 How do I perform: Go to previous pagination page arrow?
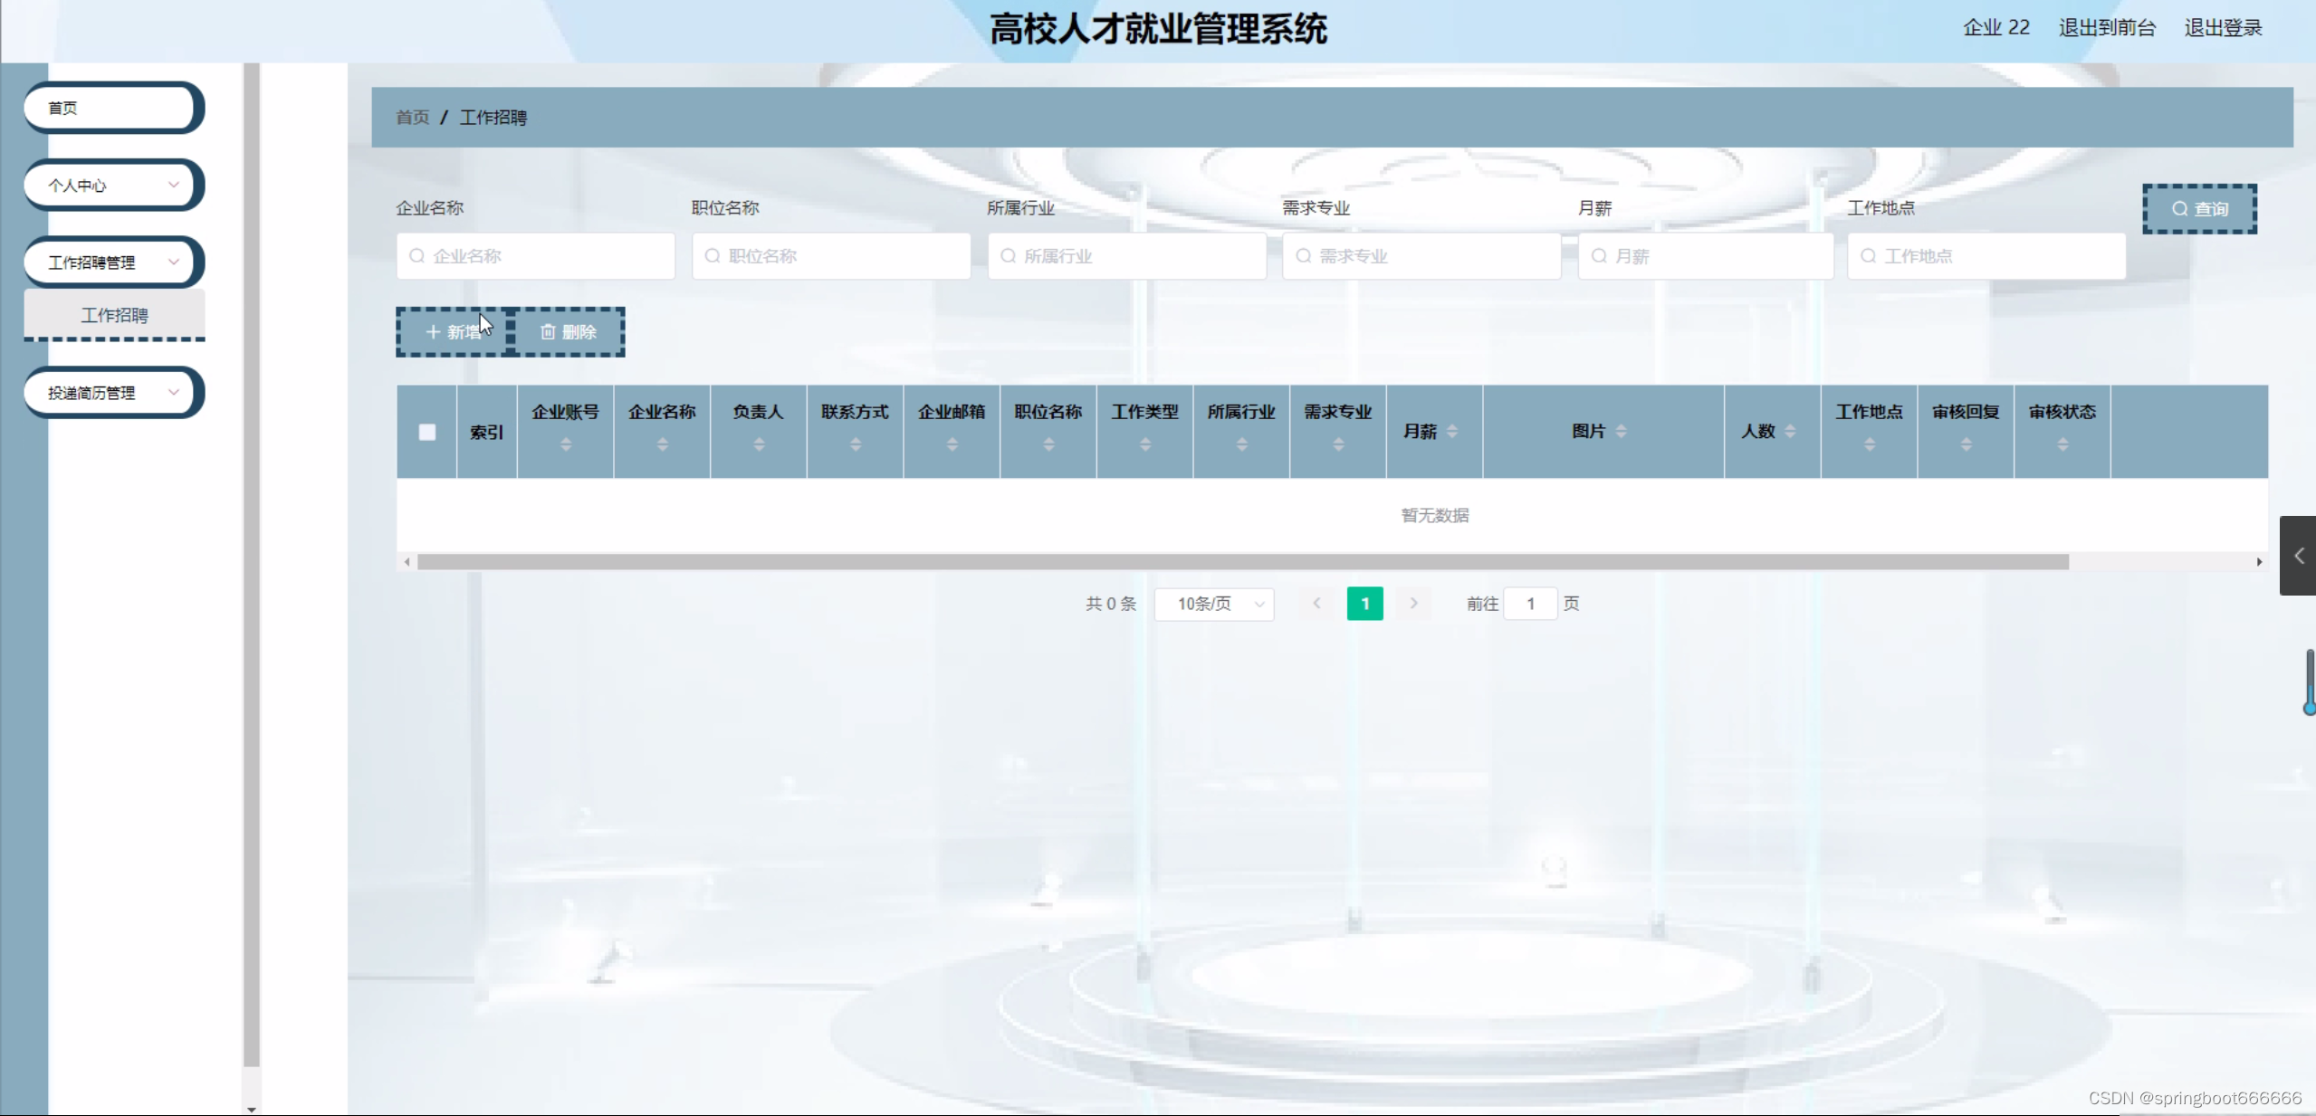[x=1317, y=604]
